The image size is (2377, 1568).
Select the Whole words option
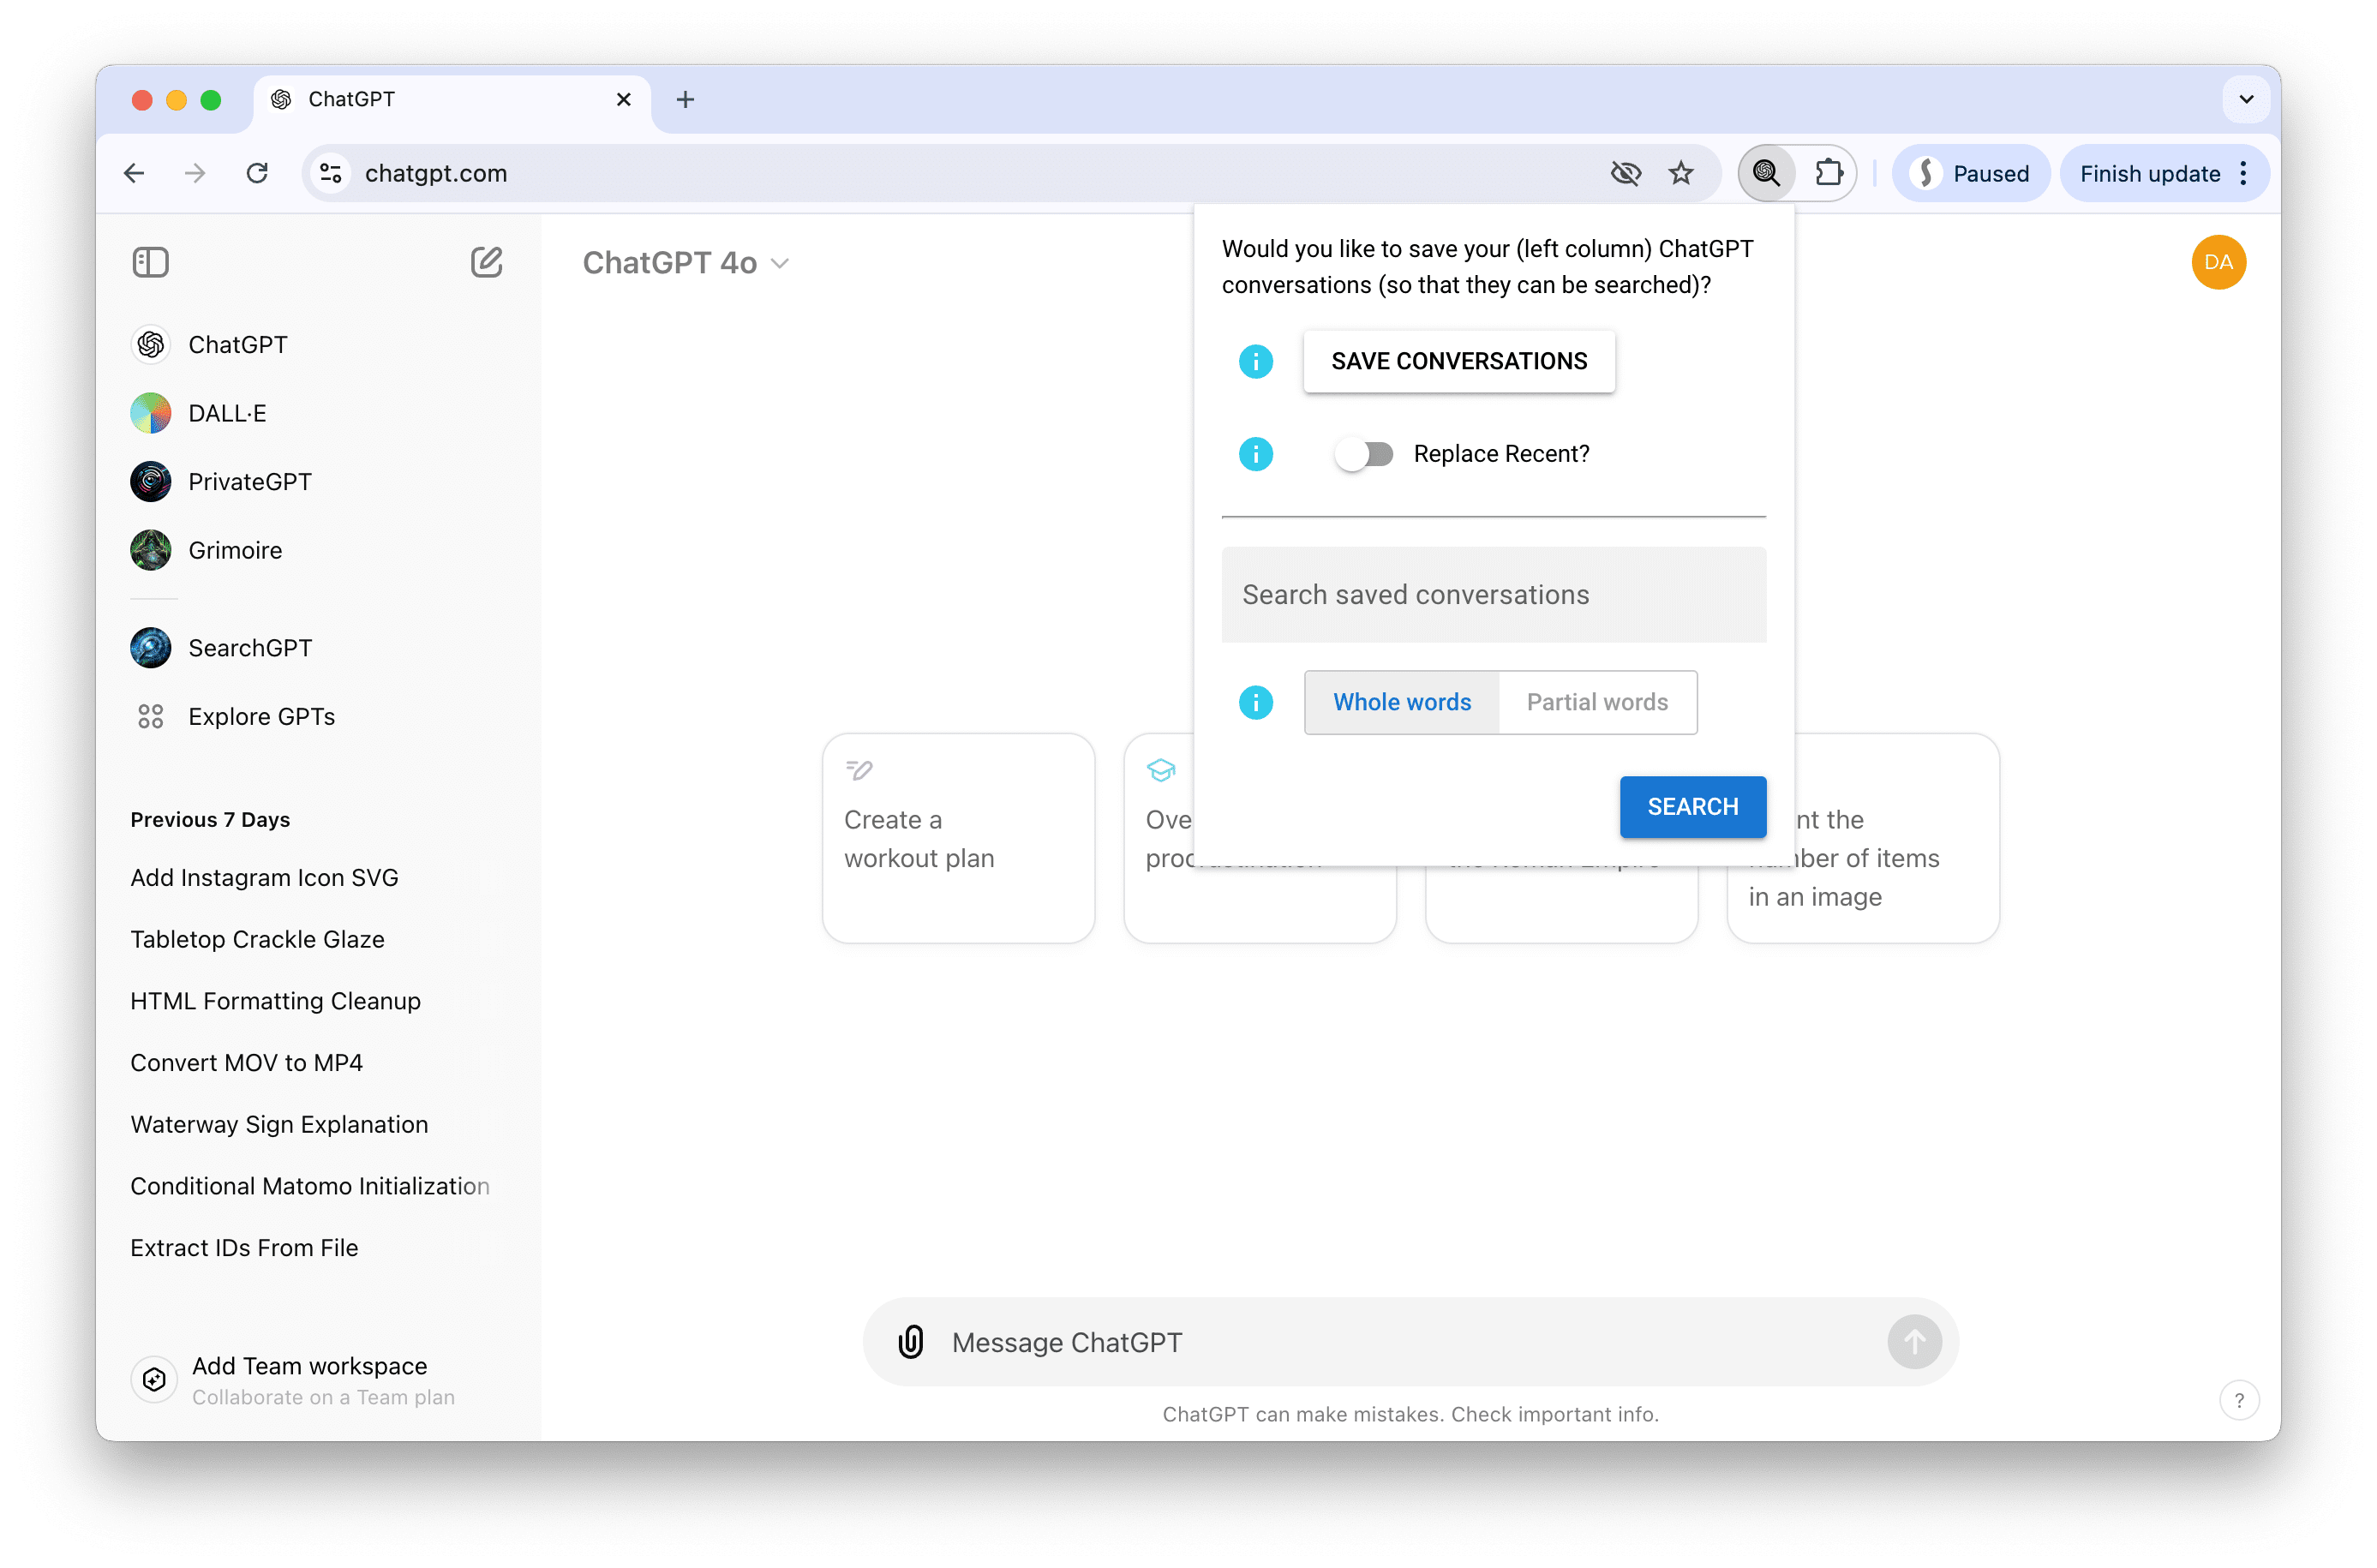click(1401, 703)
